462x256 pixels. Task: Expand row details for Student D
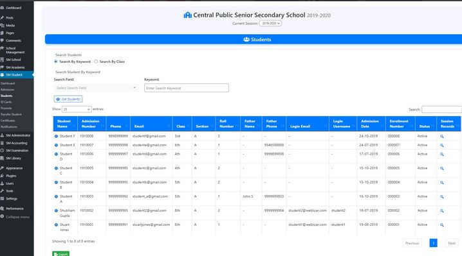click(x=56, y=154)
